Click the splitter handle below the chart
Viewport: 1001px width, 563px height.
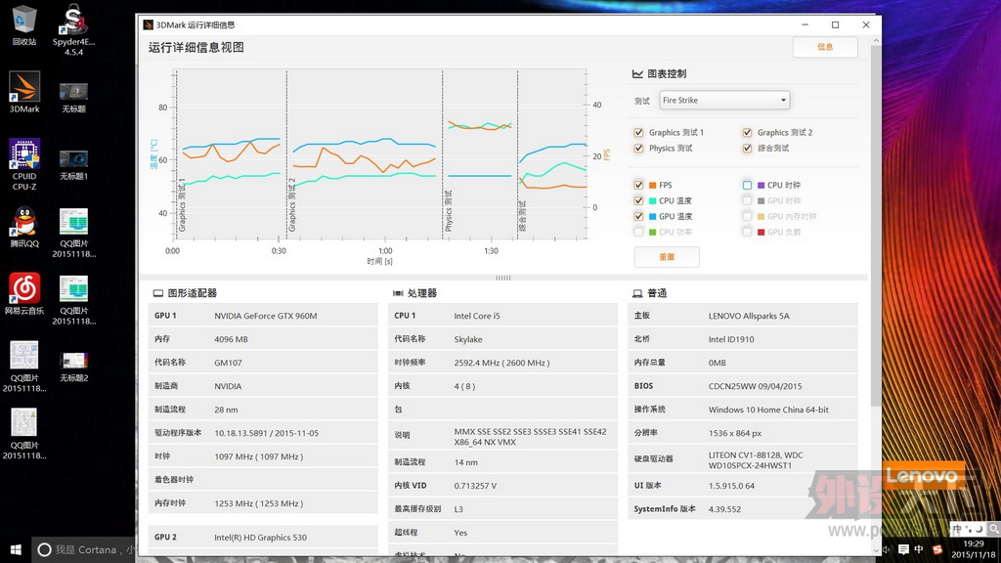[503, 278]
